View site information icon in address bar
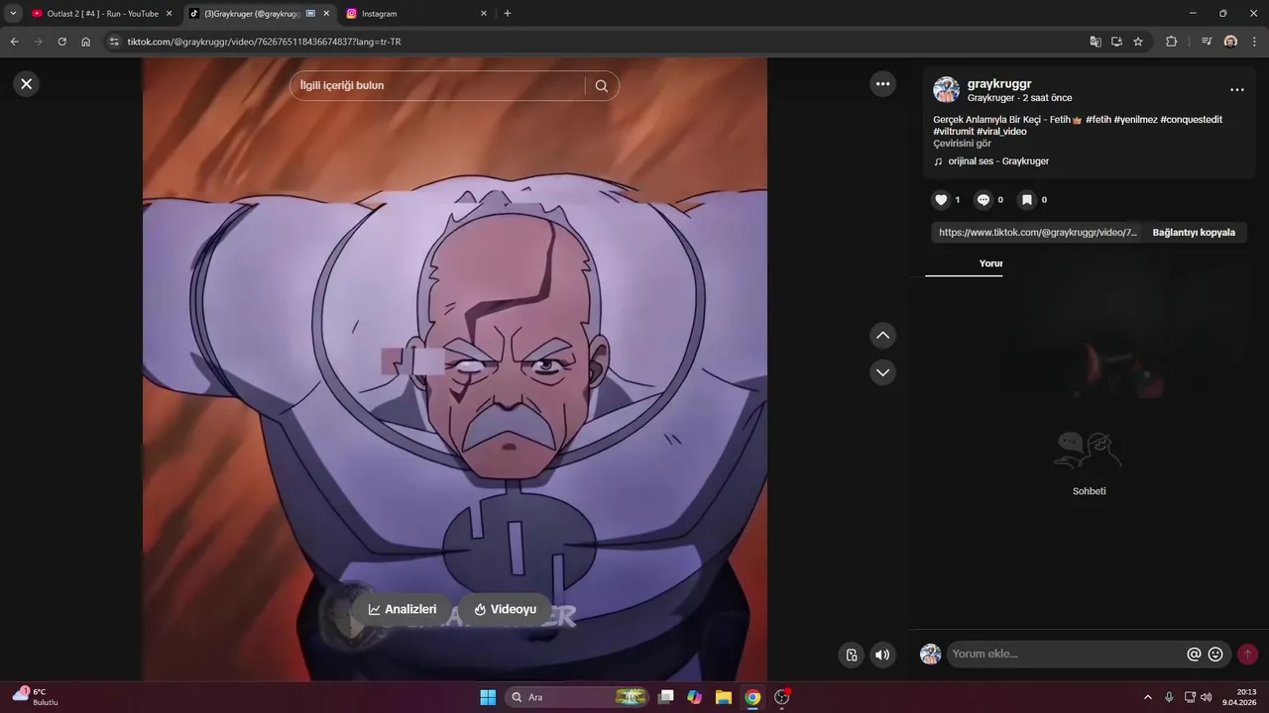This screenshot has width=1269, height=713. click(114, 42)
